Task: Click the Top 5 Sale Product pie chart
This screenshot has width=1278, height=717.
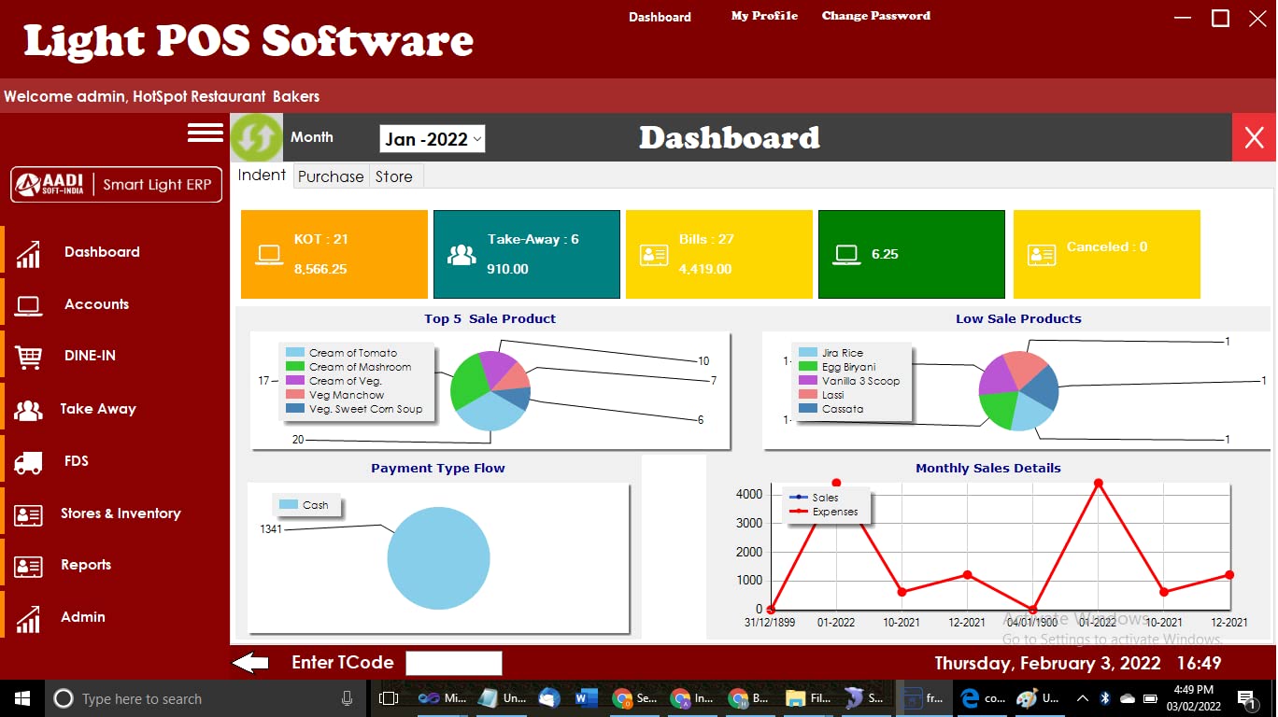Action: [490, 390]
